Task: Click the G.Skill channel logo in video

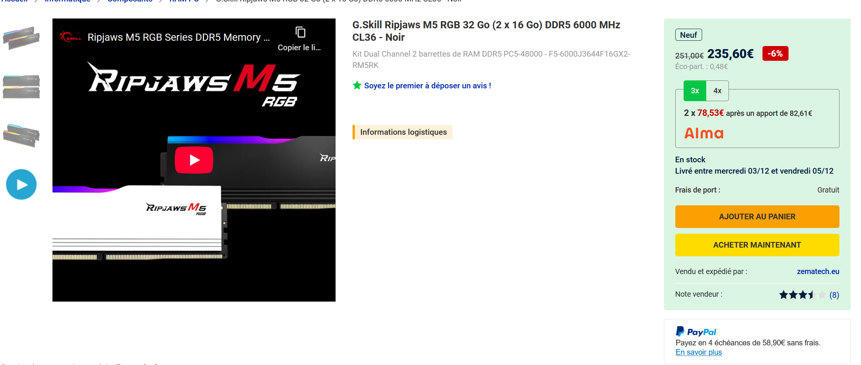Action: 71,37
